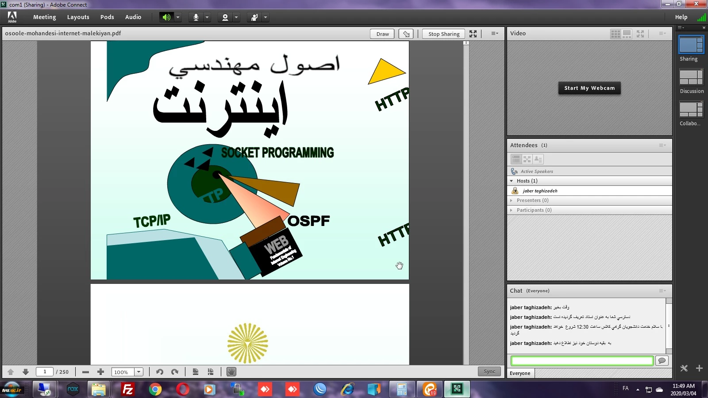Click the webcam icon in the top toolbar
708x398 pixels.
(x=225, y=17)
